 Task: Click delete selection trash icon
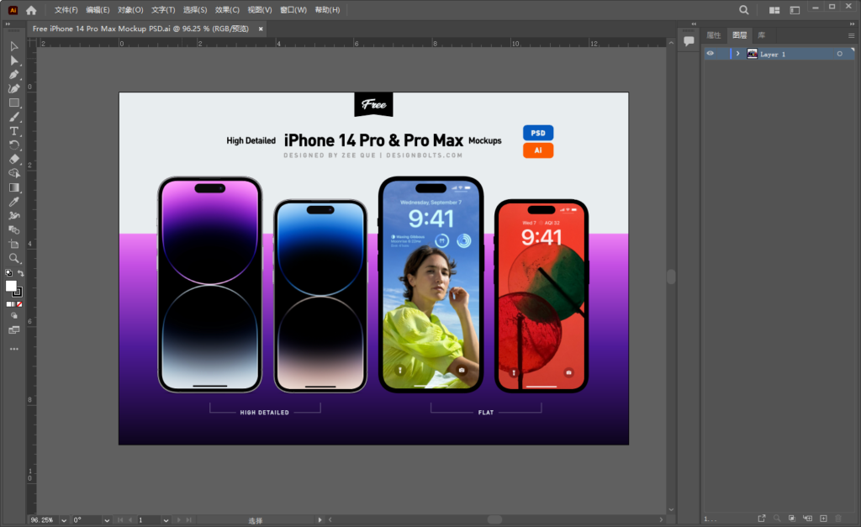(x=838, y=519)
